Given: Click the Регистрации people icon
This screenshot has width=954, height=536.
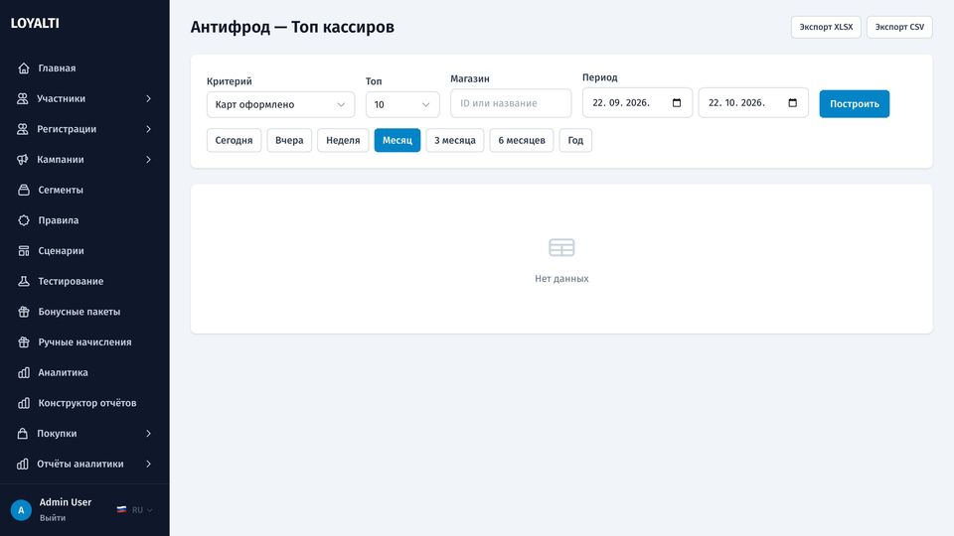Looking at the screenshot, I should point(23,129).
